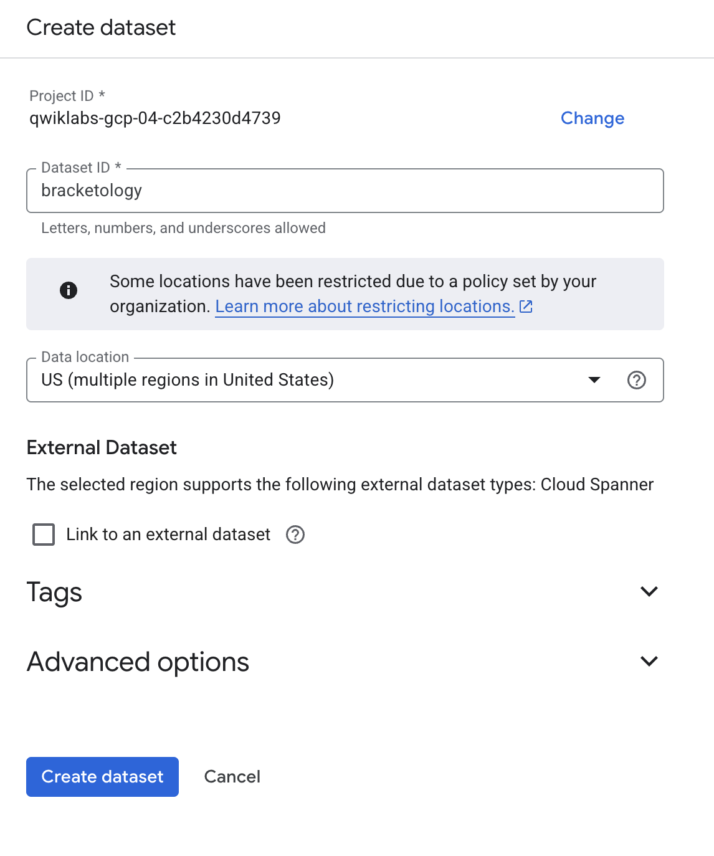The width and height of the screenshot is (714, 856).
Task: Click the help icon beside Link to external dataset
Action: coord(295,535)
